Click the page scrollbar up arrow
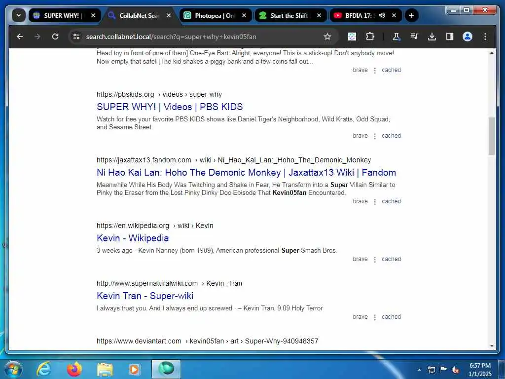The width and height of the screenshot is (505, 379). click(x=492, y=53)
